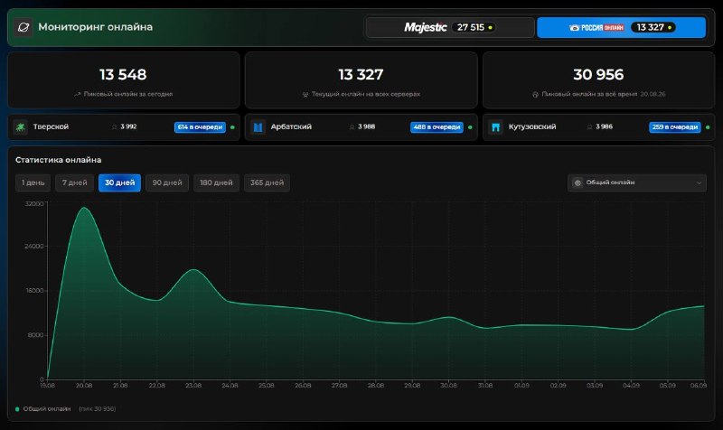This screenshot has width=723, height=430.
Task: Switch to Россия Онлайн 13 327 tab
Action: coord(621,27)
